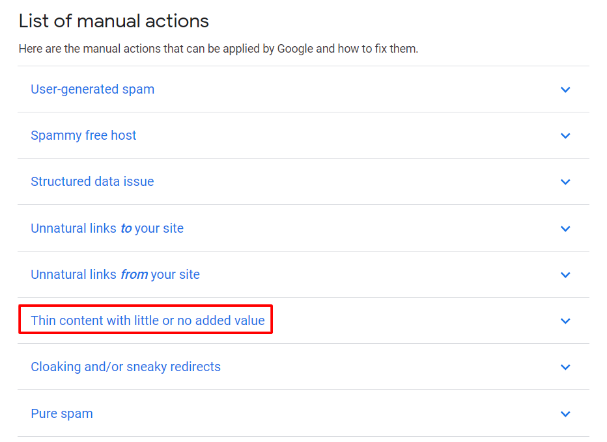Open Thin content with little or no added value
The width and height of the screenshot is (607, 442).
pos(148,320)
